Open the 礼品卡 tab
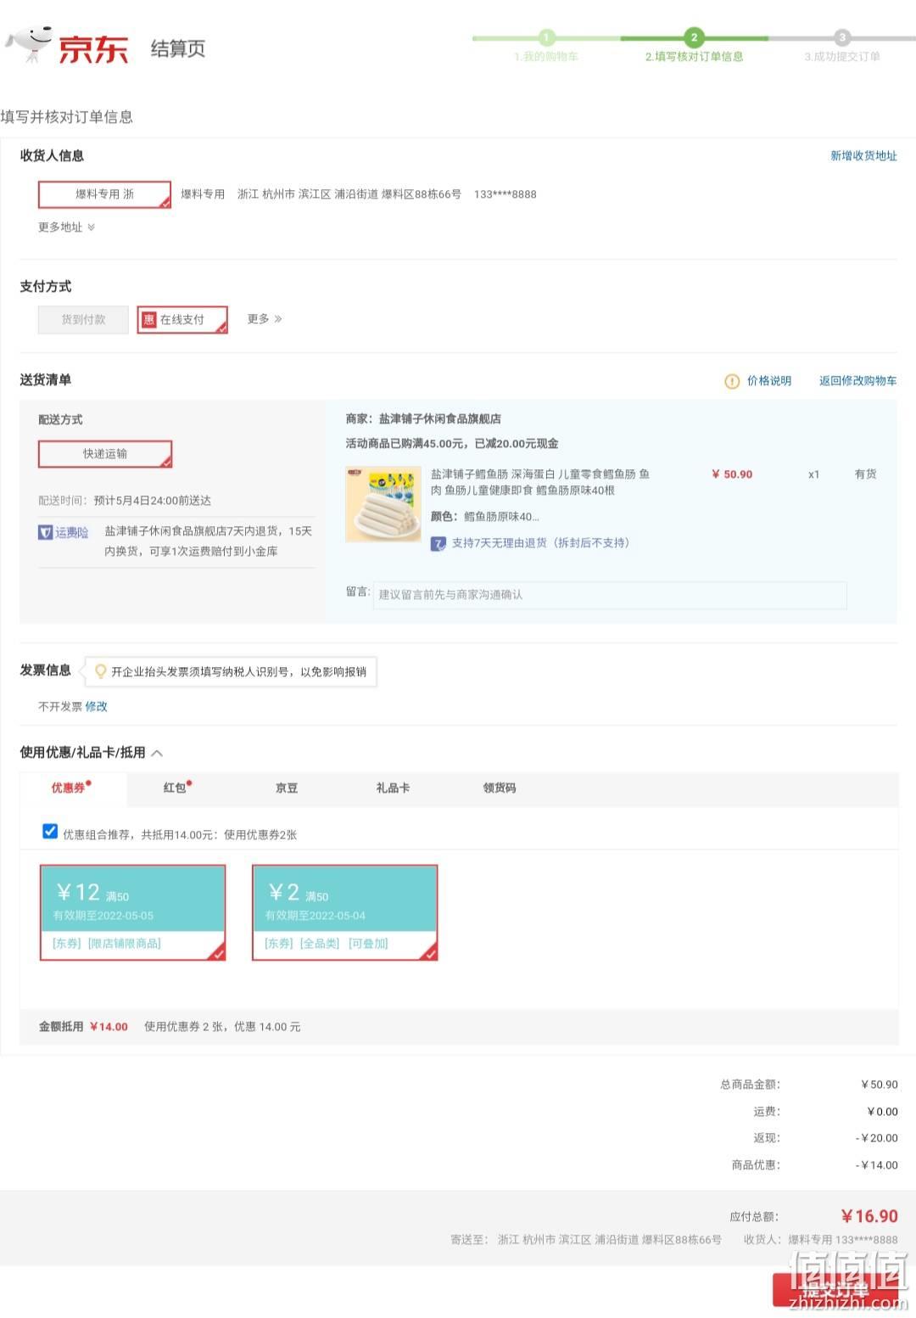Viewport: 916px width, 1318px height. tap(393, 788)
